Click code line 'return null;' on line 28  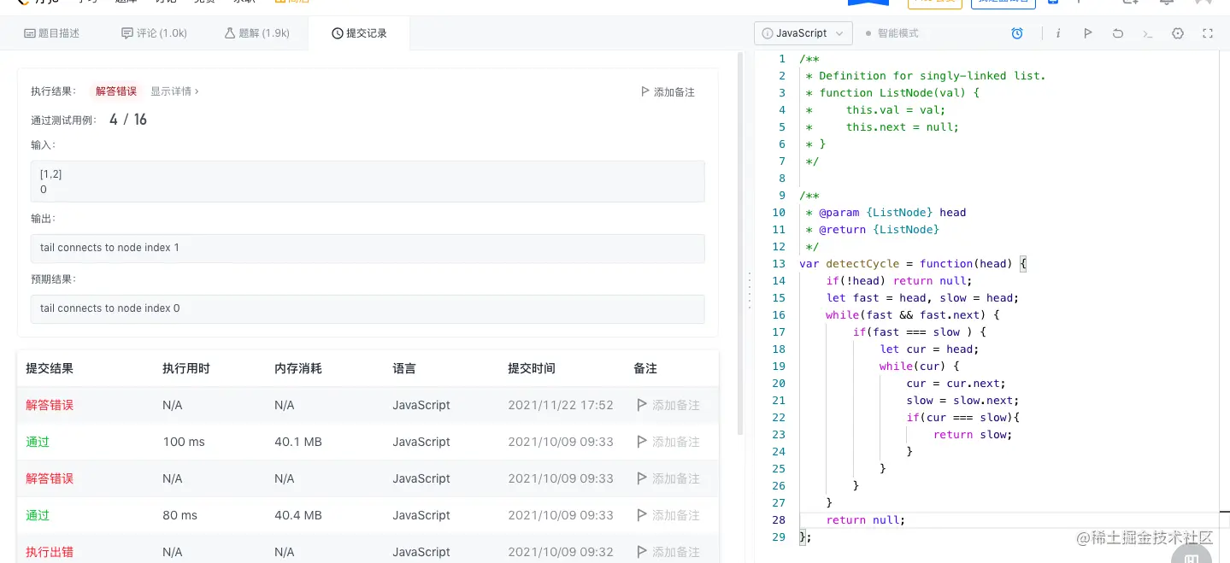click(x=865, y=519)
